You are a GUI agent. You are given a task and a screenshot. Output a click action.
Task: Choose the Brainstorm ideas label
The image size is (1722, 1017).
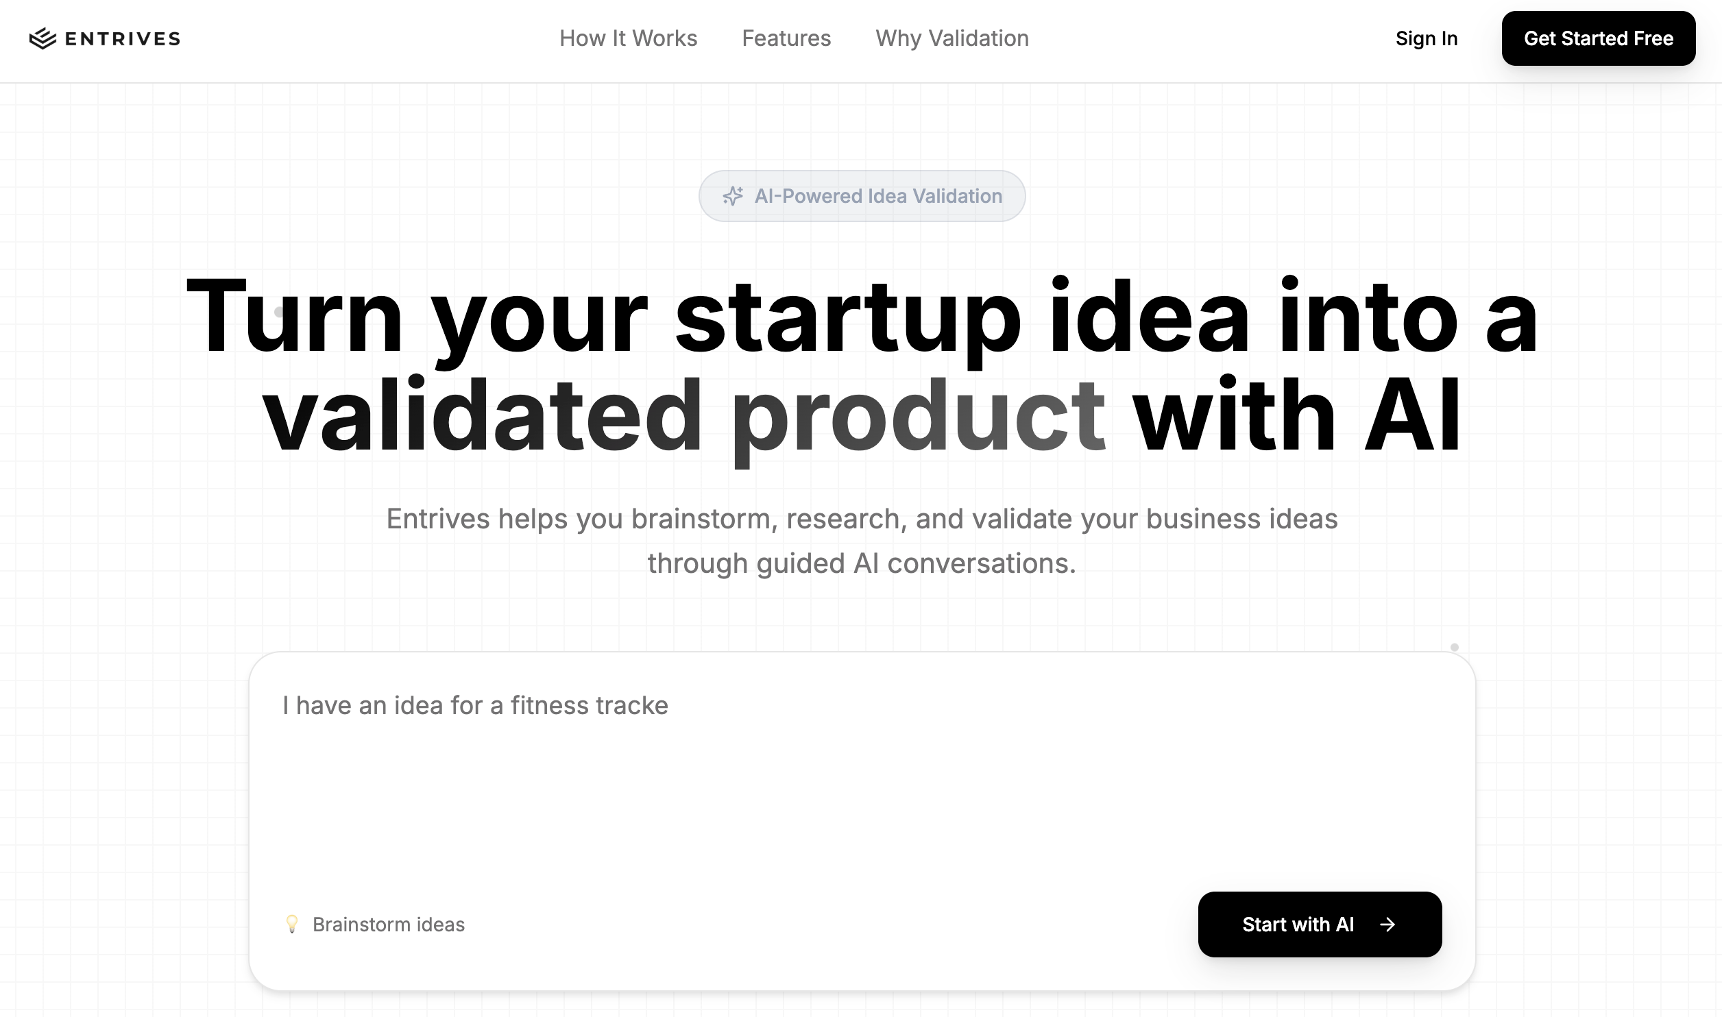tap(389, 924)
